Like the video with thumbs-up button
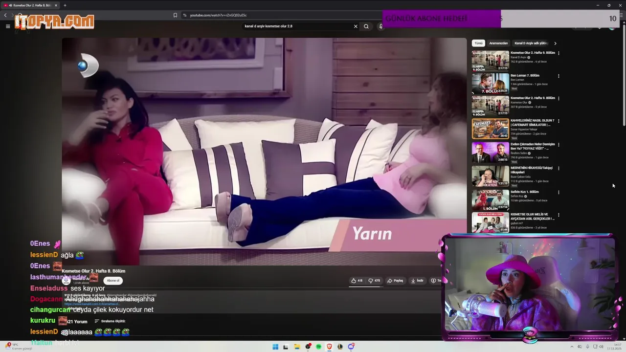The image size is (626, 352). tap(357, 281)
